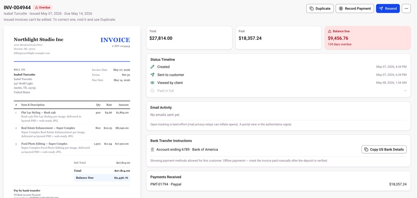Click the Bank Transfer Instructions heading
The width and height of the screenshot is (417, 198).
pyautogui.click(x=171, y=141)
